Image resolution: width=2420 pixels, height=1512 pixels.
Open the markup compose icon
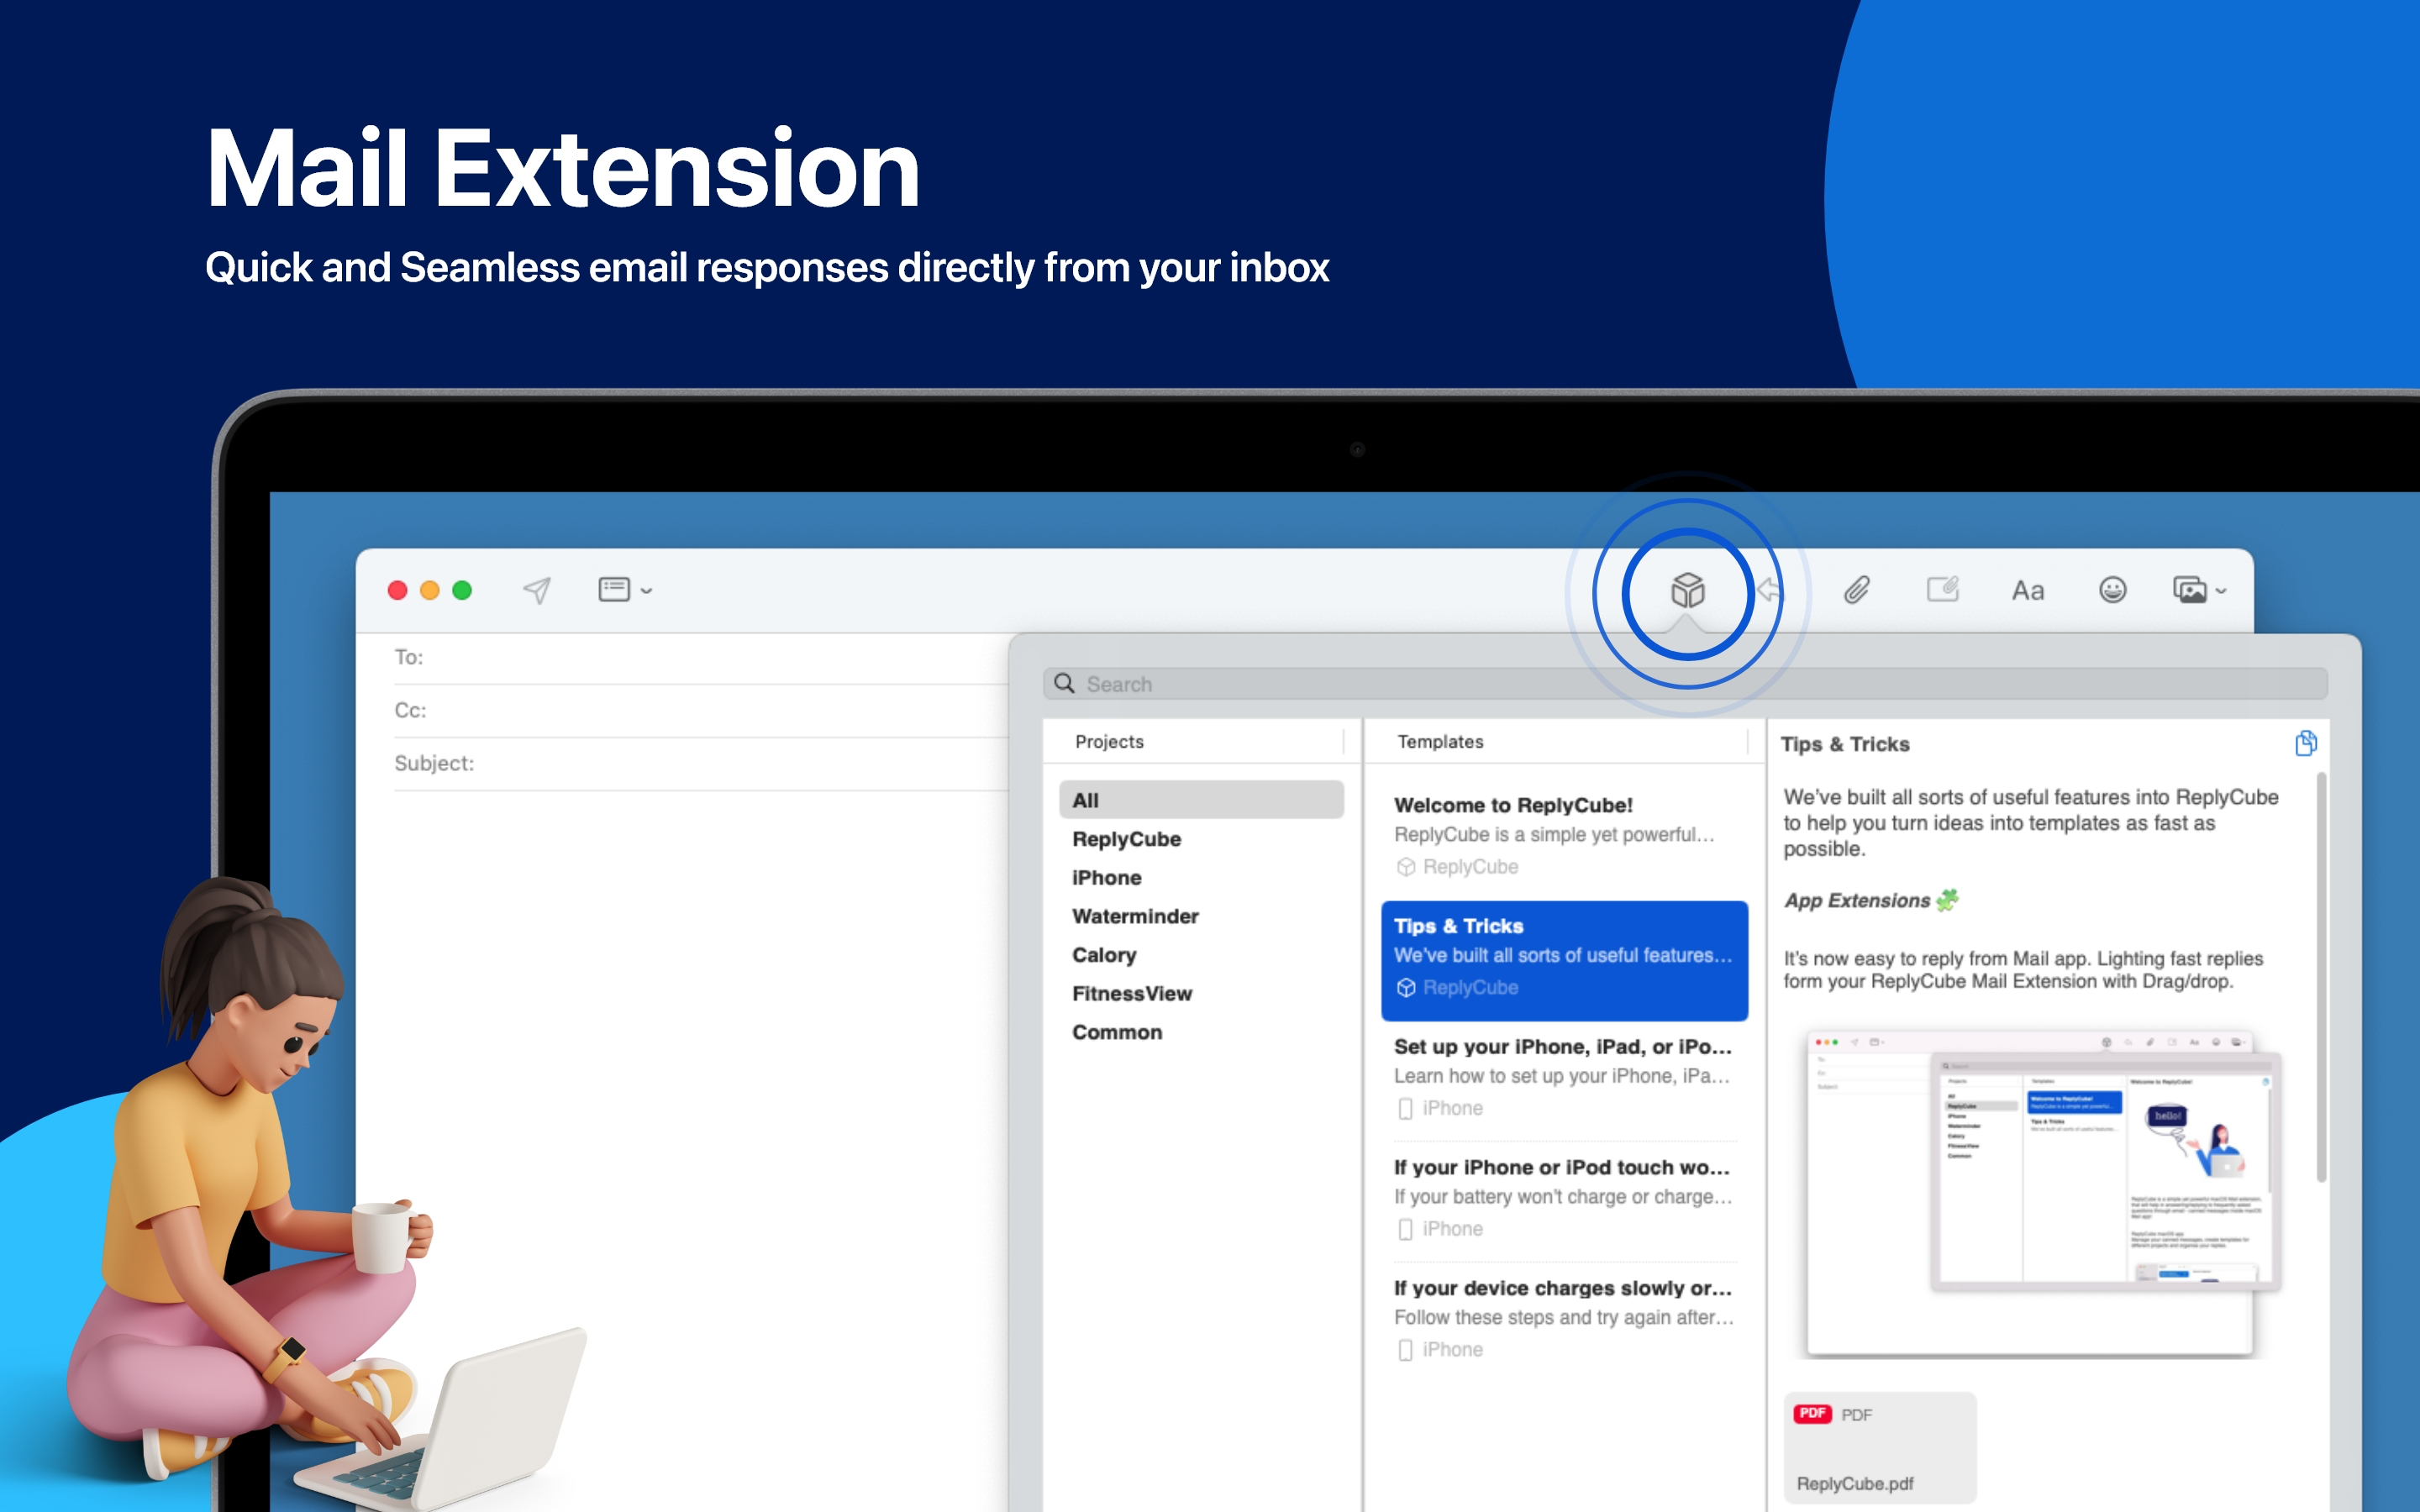tap(1942, 589)
